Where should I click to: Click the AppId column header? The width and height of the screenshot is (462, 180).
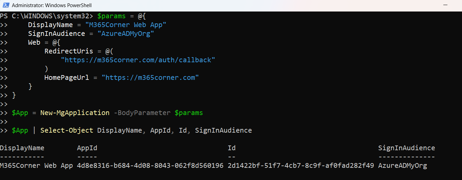click(x=87, y=148)
